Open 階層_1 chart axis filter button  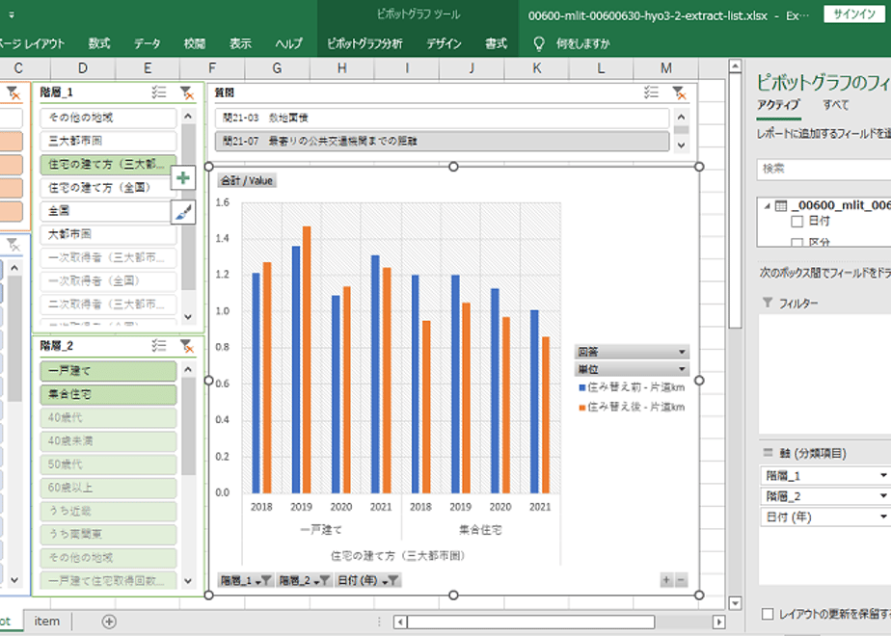pyautogui.click(x=246, y=580)
